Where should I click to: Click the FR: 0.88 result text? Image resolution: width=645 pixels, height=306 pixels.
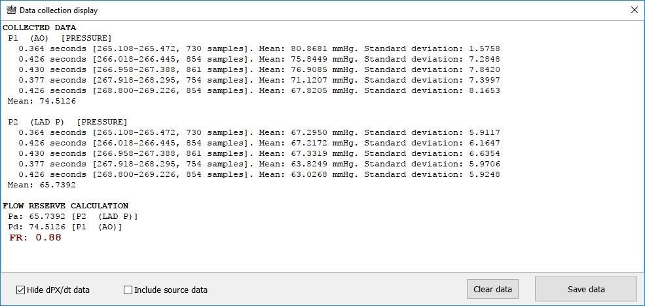click(35, 238)
